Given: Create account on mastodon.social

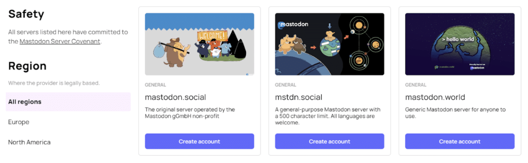Looking at the screenshot, I should click(x=199, y=142).
